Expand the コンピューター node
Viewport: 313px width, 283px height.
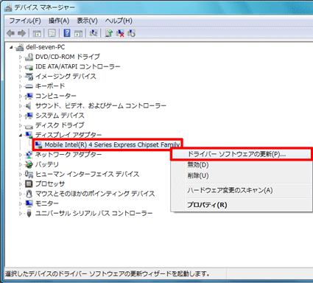(x=21, y=96)
